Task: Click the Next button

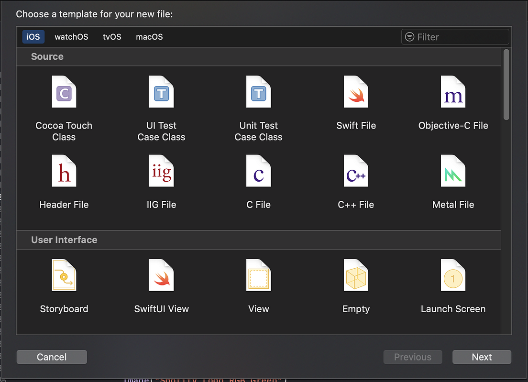Action: [x=482, y=357]
